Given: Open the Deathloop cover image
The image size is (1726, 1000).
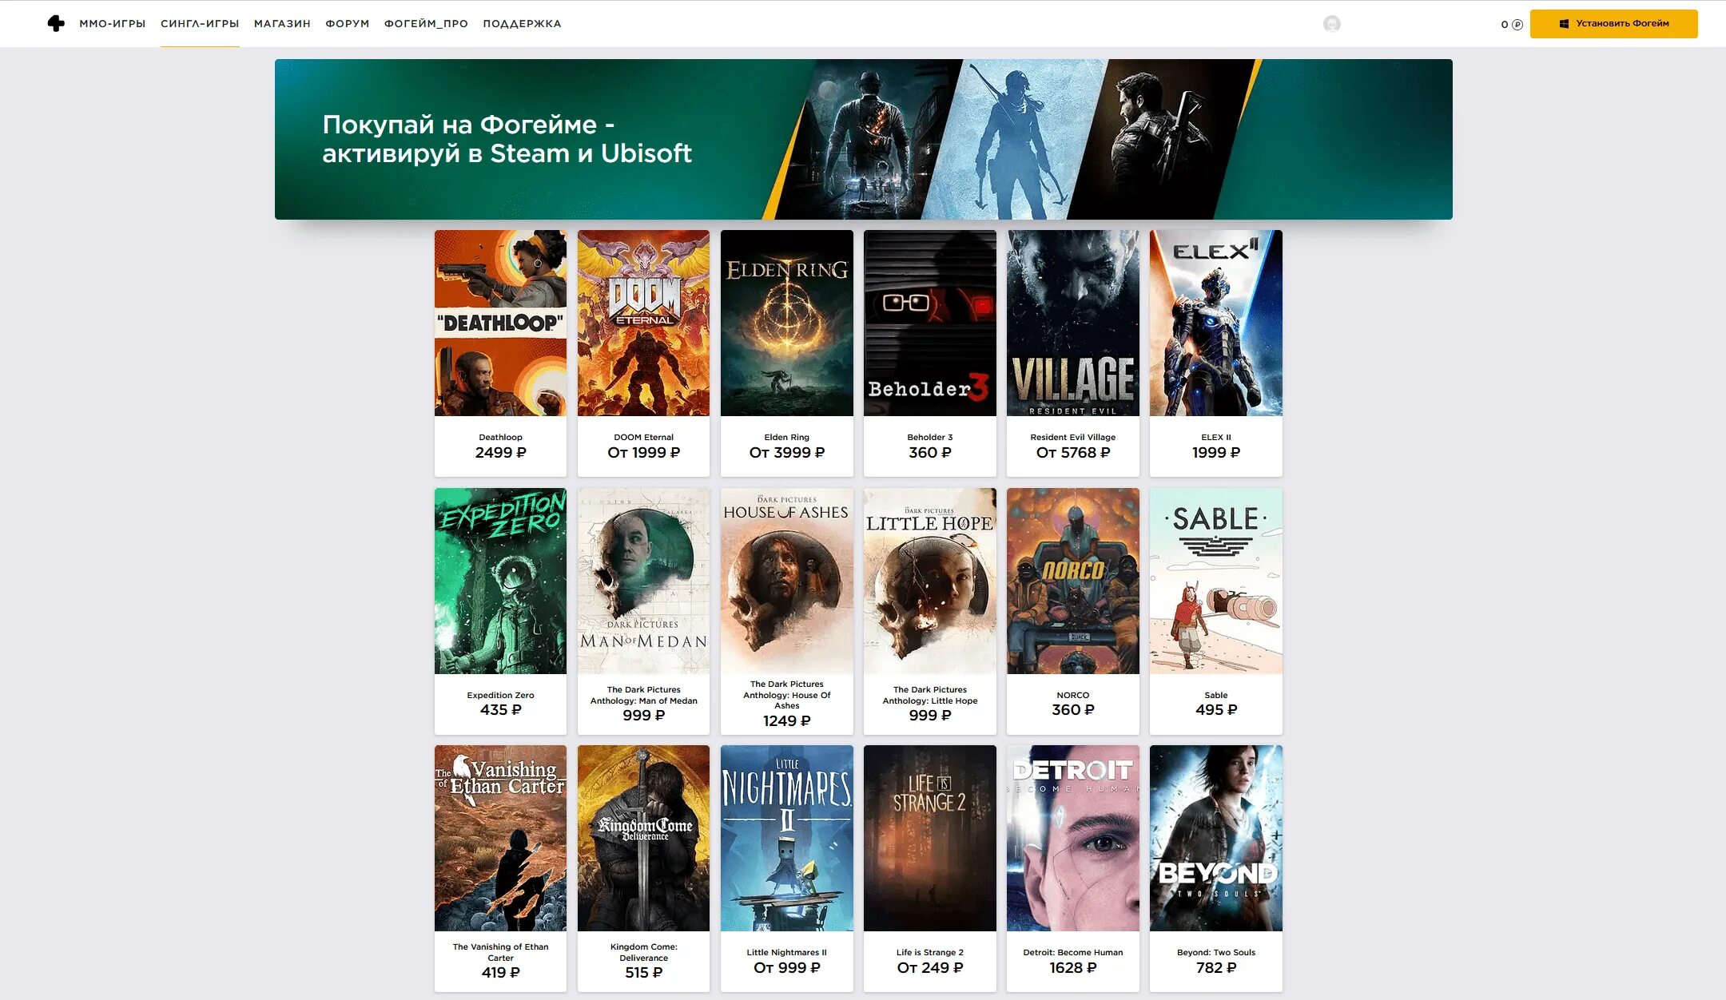Looking at the screenshot, I should (x=500, y=323).
